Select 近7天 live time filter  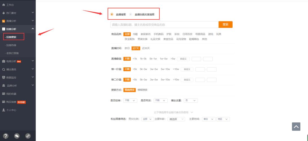[136, 48]
